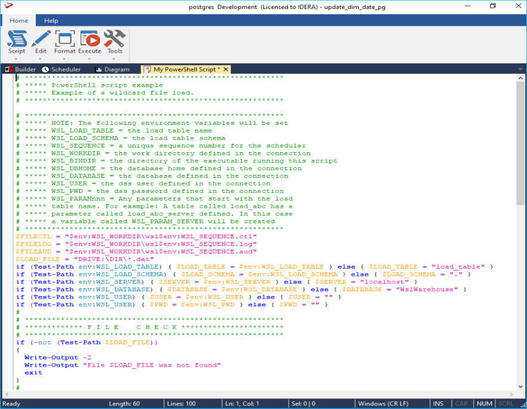Switch to the Home ribbon tab
The width and height of the screenshot is (527, 409).
point(19,20)
